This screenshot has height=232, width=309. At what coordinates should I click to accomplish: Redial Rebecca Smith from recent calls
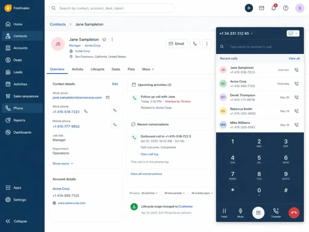[x=296, y=111]
